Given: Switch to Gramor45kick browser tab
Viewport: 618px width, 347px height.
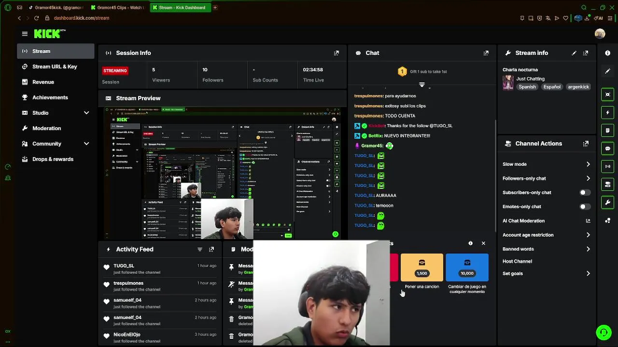Looking at the screenshot, I should point(56,7).
